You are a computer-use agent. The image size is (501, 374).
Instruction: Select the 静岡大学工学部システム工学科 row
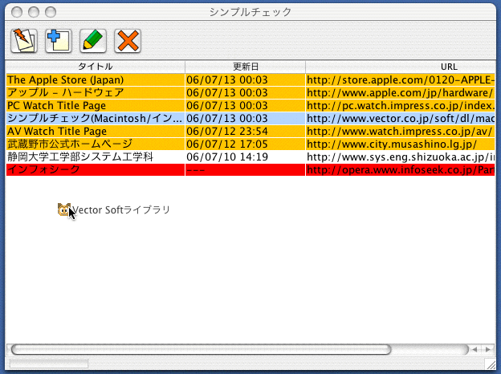[x=250, y=157]
